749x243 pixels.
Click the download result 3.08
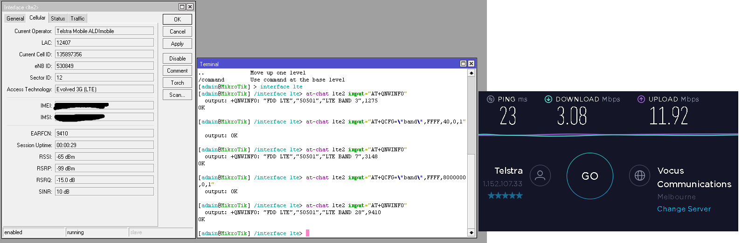click(572, 116)
